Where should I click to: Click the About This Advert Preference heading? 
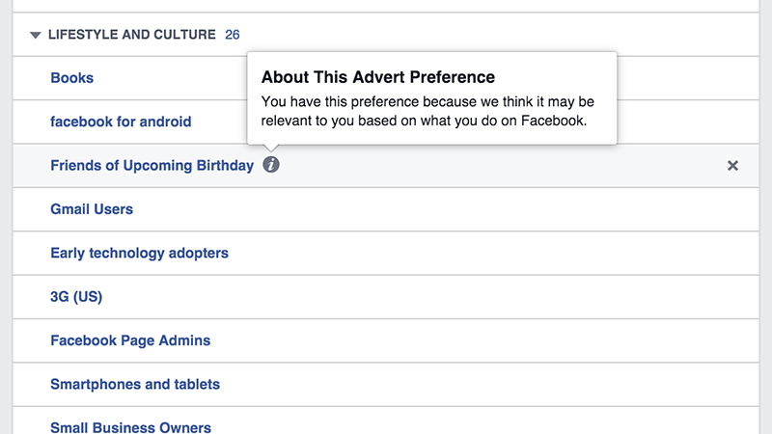tap(378, 77)
